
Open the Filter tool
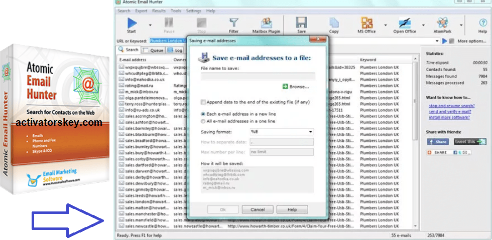[x=233, y=25]
